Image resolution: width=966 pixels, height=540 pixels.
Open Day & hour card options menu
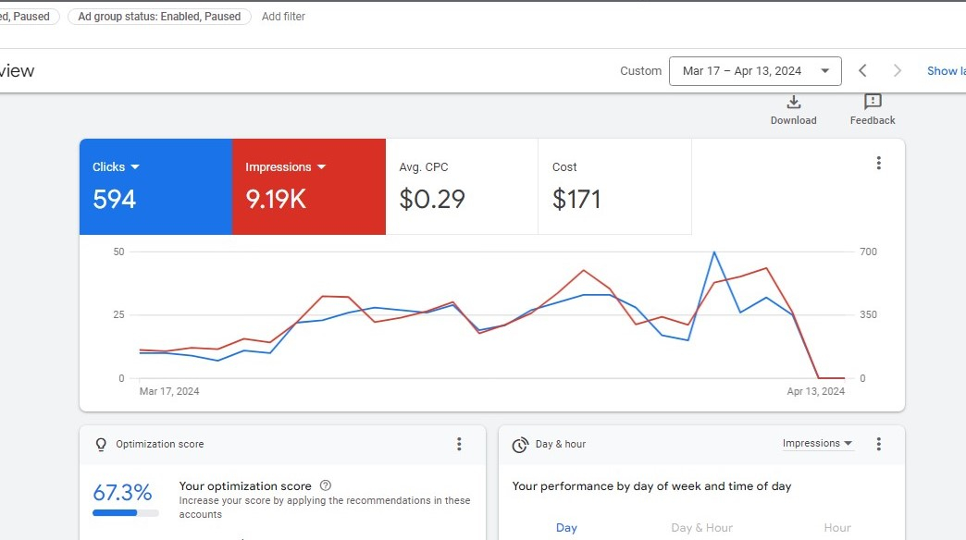pos(878,445)
